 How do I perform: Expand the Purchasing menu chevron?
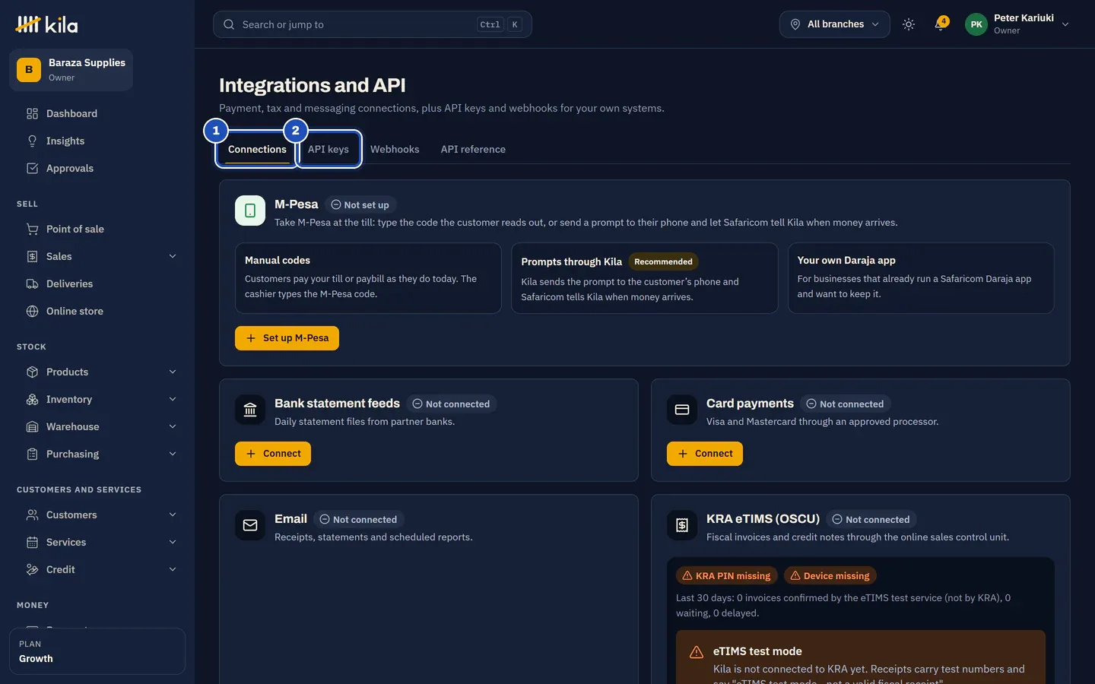pos(173,454)
